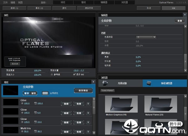Image resolution: width=188 pixels, height=136 pixels.
Task: Toggle the 浏览器 panel tab
Action: pyautogui.click(x=125, y=2)
